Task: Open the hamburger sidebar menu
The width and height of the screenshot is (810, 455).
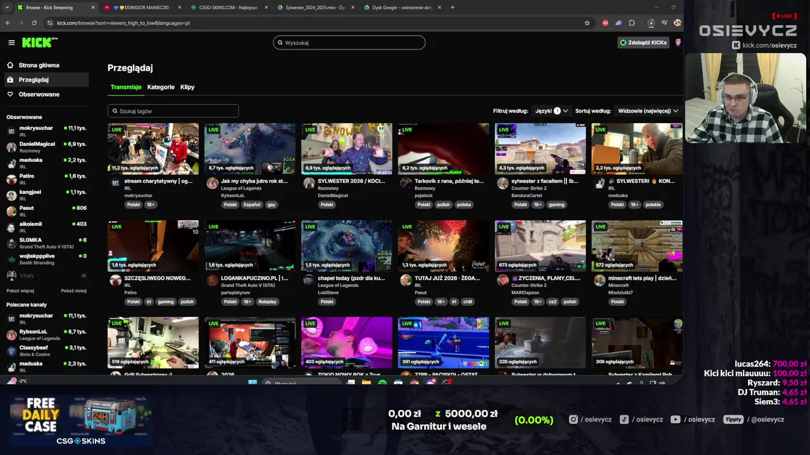Action: [x=11, y=42]
